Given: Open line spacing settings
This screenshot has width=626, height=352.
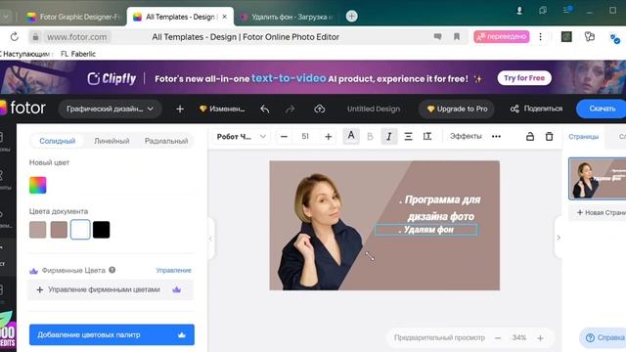Looking at the screenshot, I should (x=427, y=137).
